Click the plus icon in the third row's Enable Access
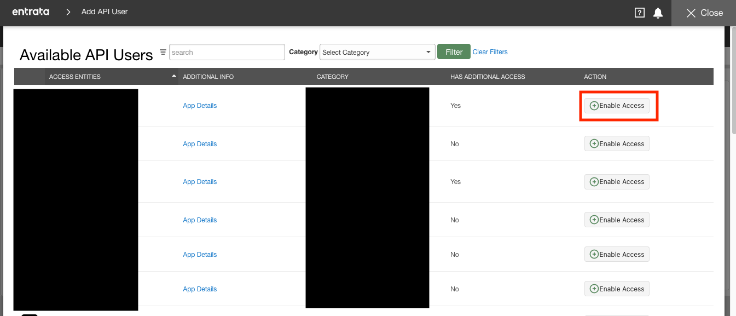The width and height of the screenshot is (736, 316). (594, 181)
